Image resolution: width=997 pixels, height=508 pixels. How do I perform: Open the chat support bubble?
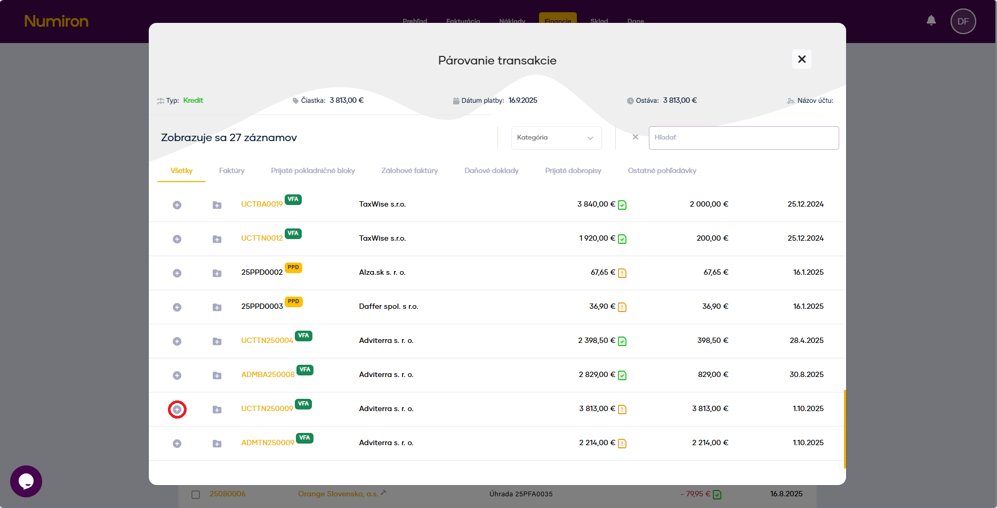pos(26,481)
